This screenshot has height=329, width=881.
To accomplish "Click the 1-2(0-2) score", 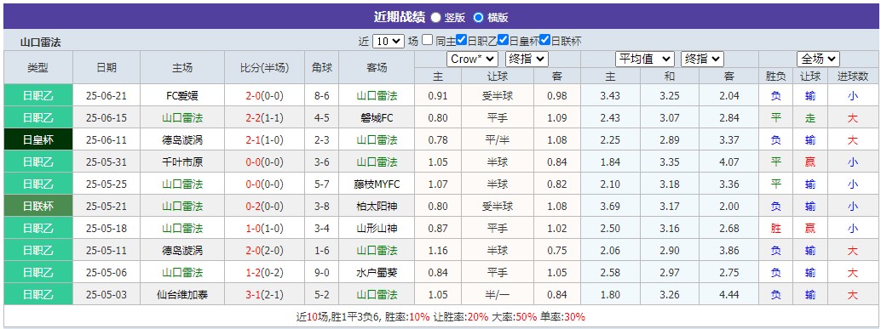I will click(265, 272).
